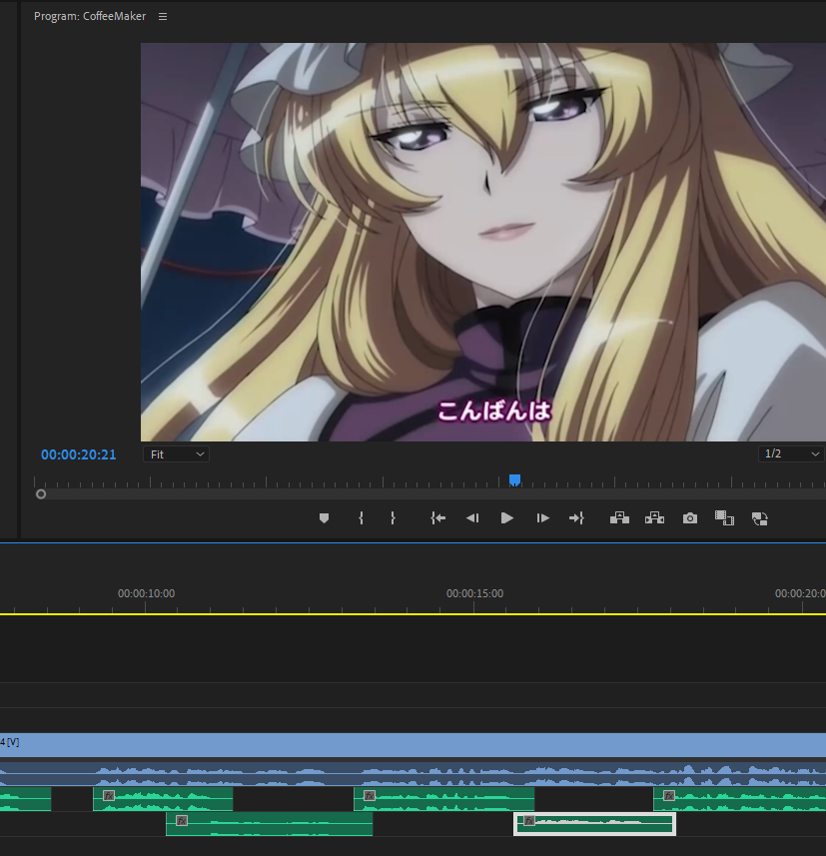Jump to the In point
Image resolution: width=826 pixels, height=856 pixels.
(x=437, y=518)
